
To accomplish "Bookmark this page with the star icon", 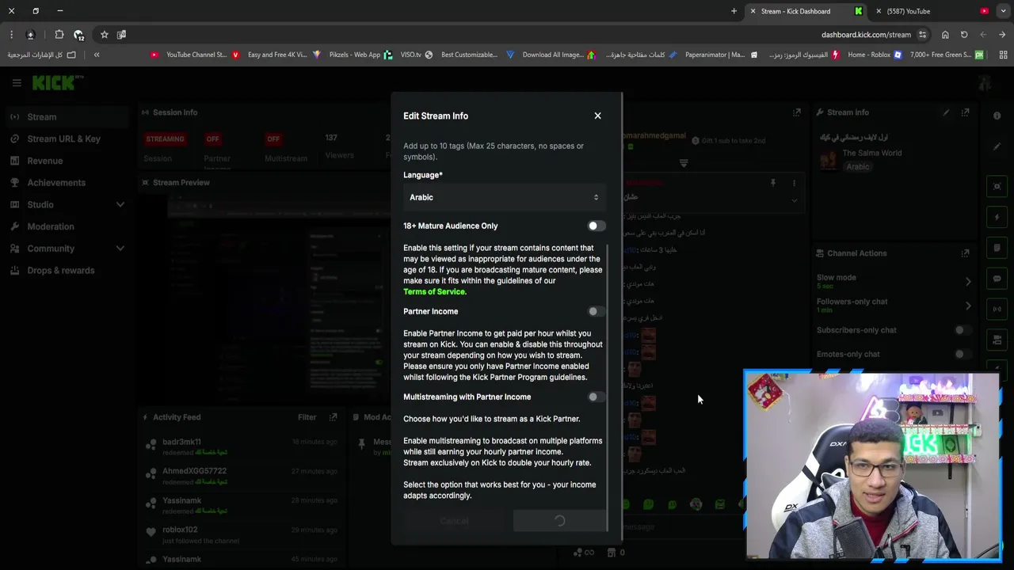I will pos(104,35).
